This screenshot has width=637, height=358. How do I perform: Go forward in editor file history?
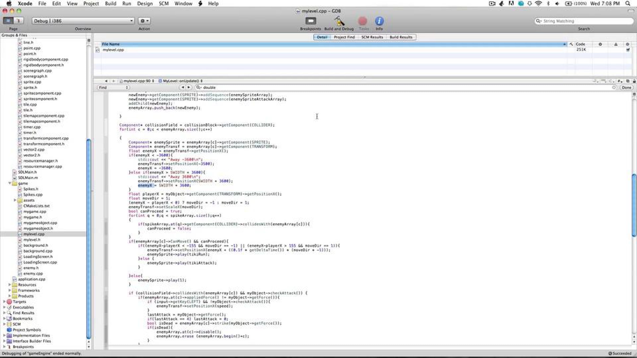[x=113, y=81]
